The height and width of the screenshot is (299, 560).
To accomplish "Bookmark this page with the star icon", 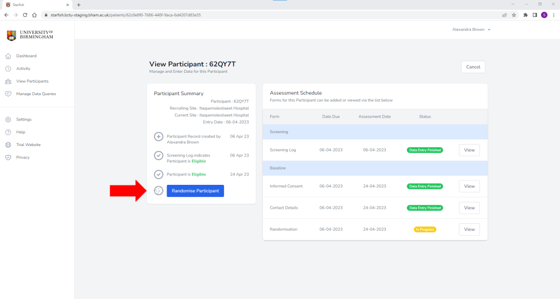I will (x=514, y=15).
